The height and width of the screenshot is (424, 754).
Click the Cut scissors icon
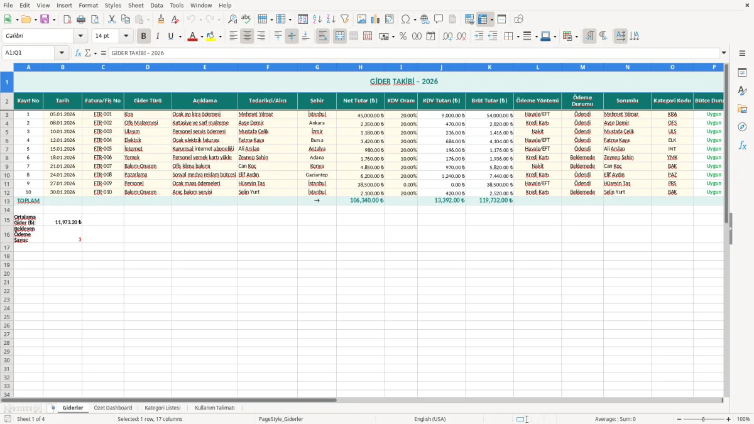[x=112, y=19]
